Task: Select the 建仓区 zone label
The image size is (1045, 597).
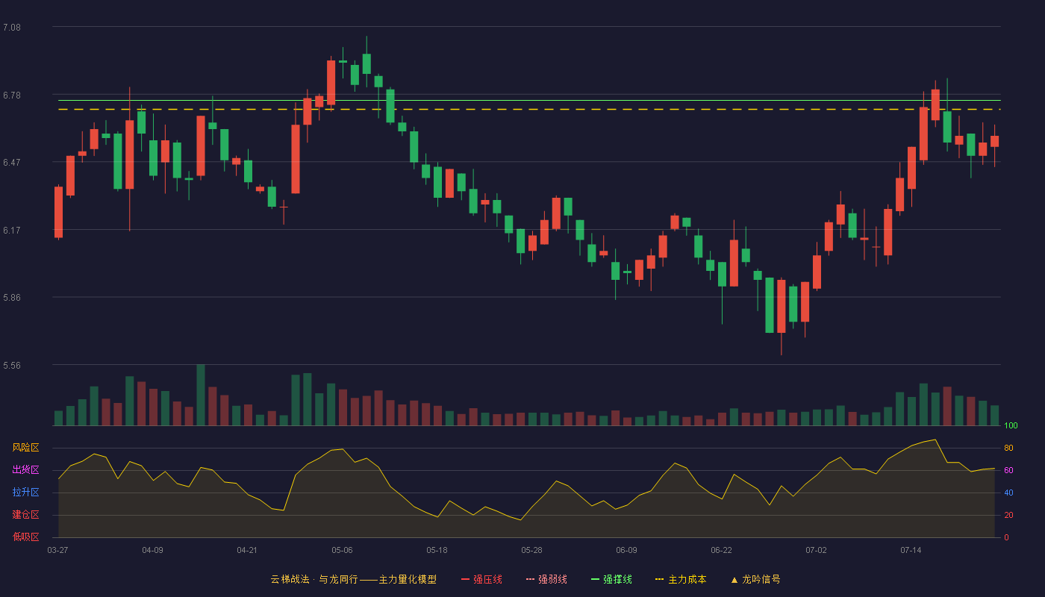Action: (25, 515)
